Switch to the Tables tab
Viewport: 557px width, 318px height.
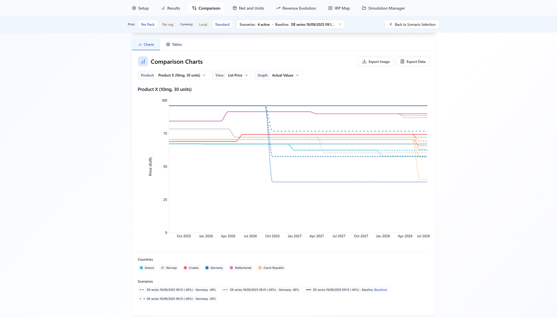(x=174, y=44)
